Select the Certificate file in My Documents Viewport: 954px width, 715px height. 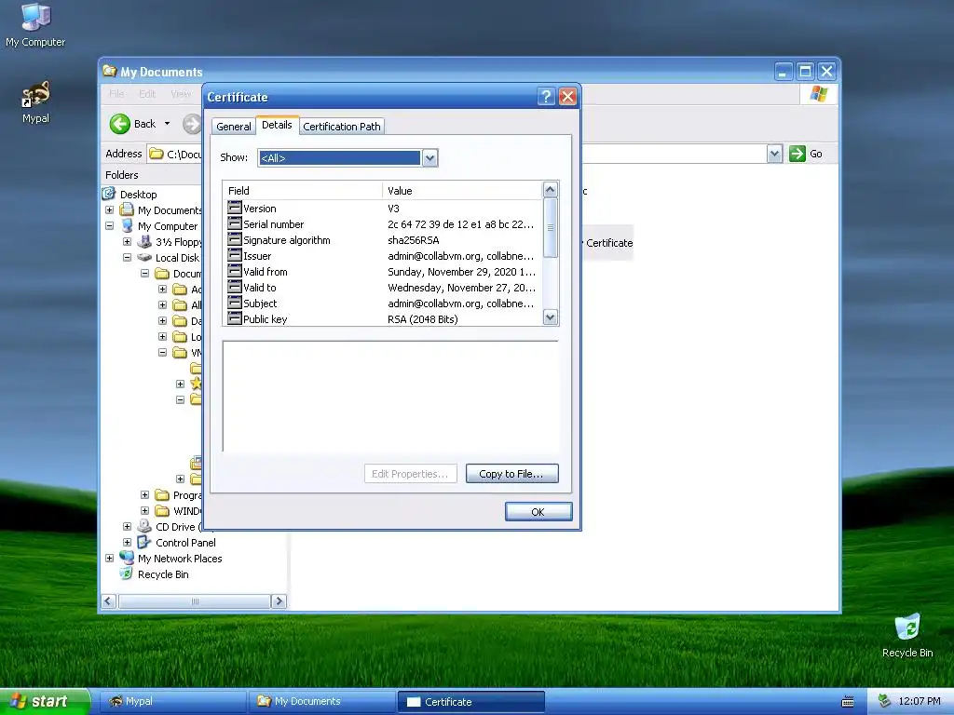tap(608, 243)
